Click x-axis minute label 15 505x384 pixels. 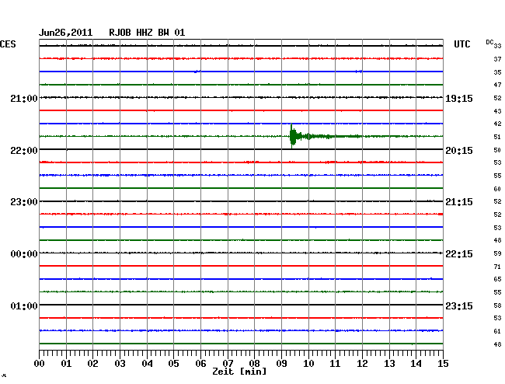point(443,363)
